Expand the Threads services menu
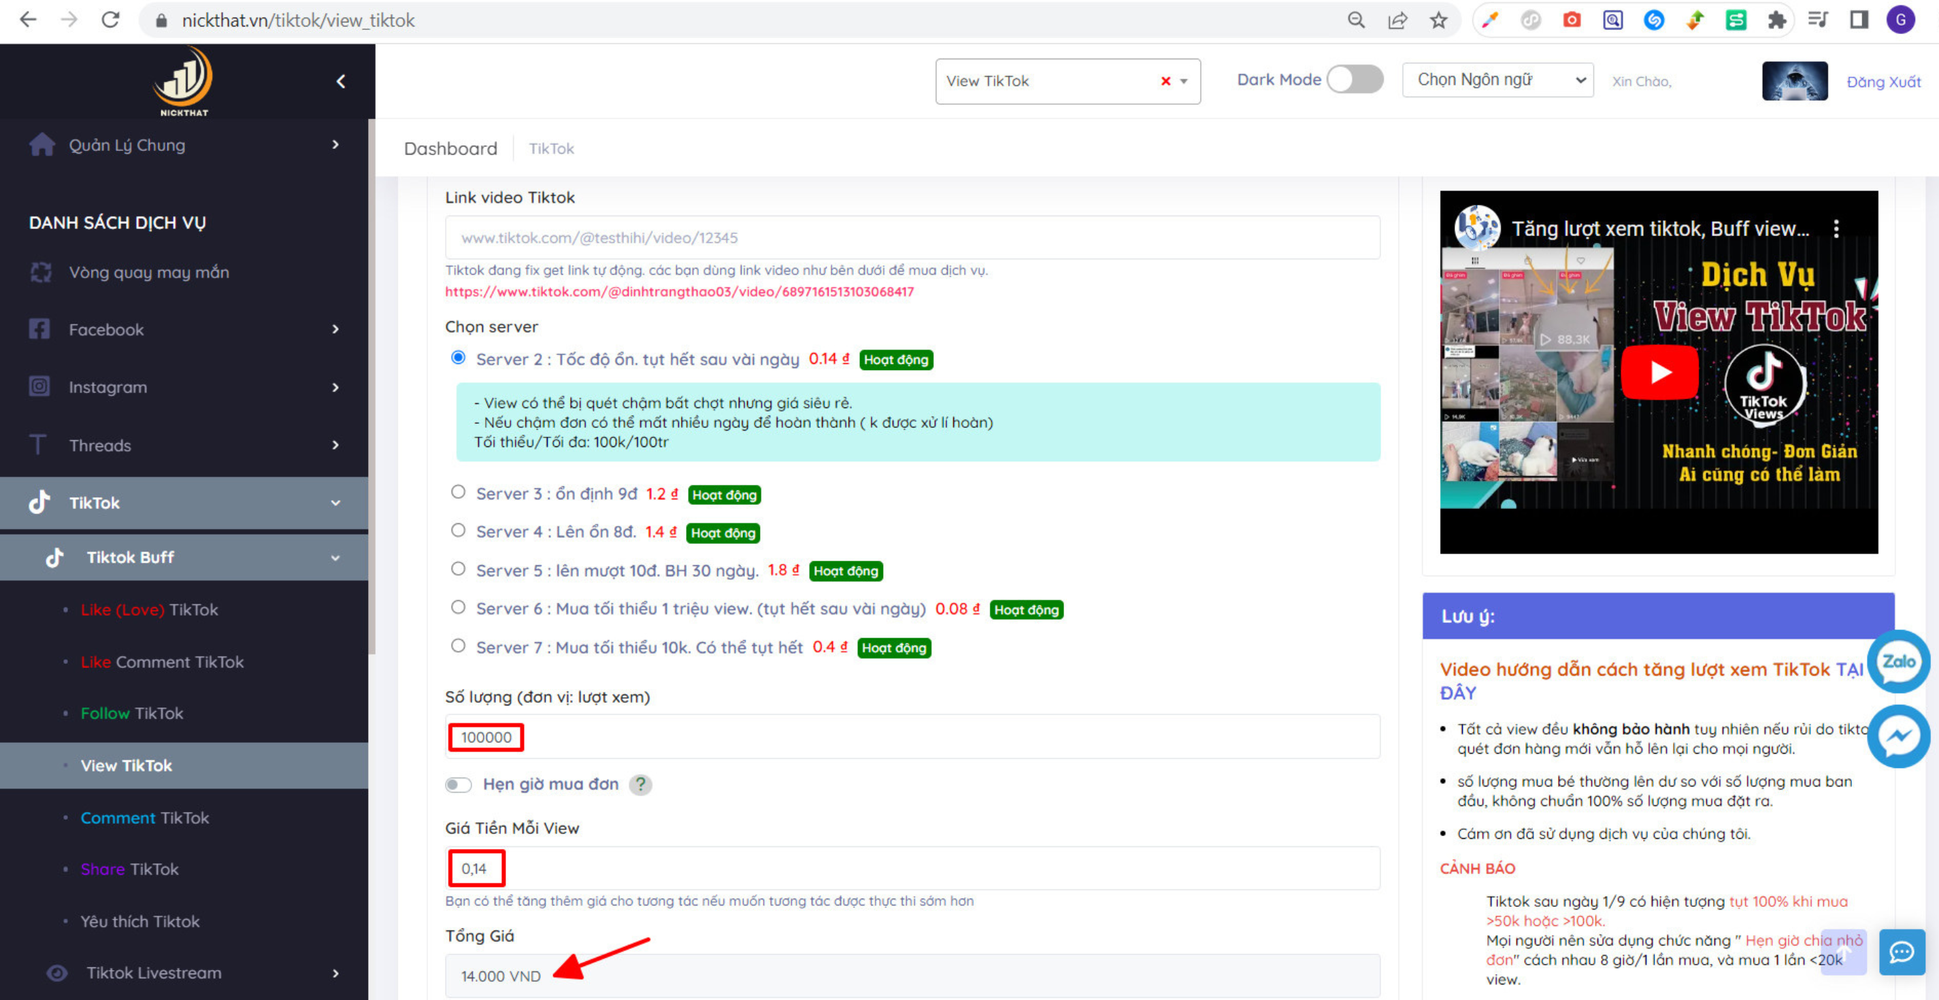This screenshot has width=1939, height=1000. (184, 445)
